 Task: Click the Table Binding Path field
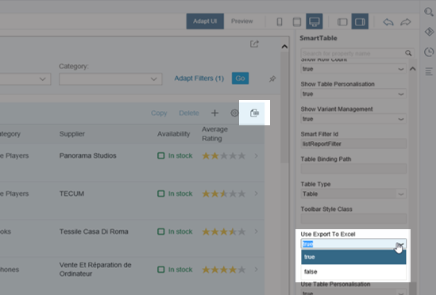coord(353,169)
